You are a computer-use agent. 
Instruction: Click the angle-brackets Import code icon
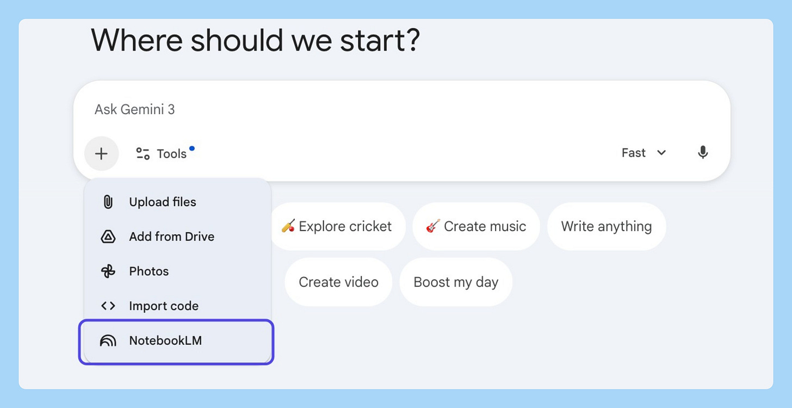pos(108,306)
